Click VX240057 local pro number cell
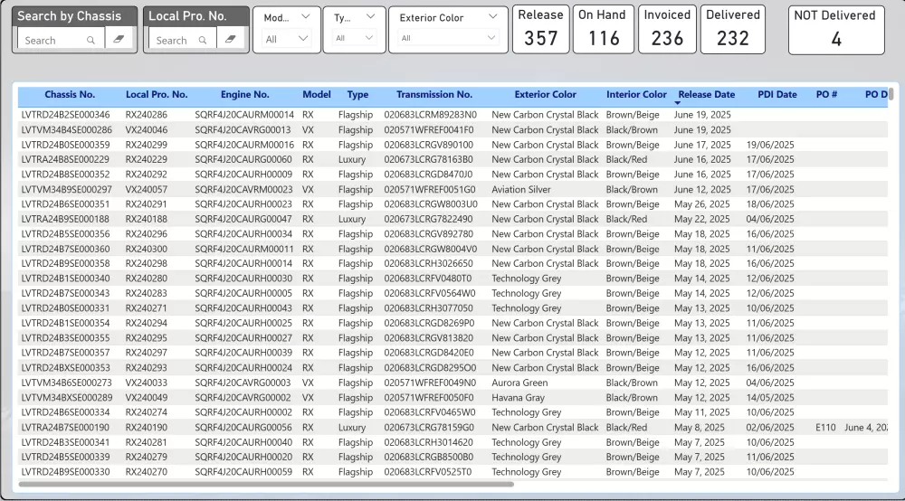Viewport: 905px width, 501px height. 146,189
